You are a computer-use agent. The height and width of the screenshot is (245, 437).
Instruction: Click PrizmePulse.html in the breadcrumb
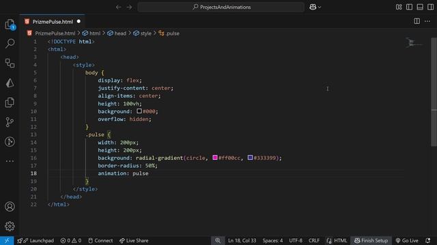coord(55,33)
